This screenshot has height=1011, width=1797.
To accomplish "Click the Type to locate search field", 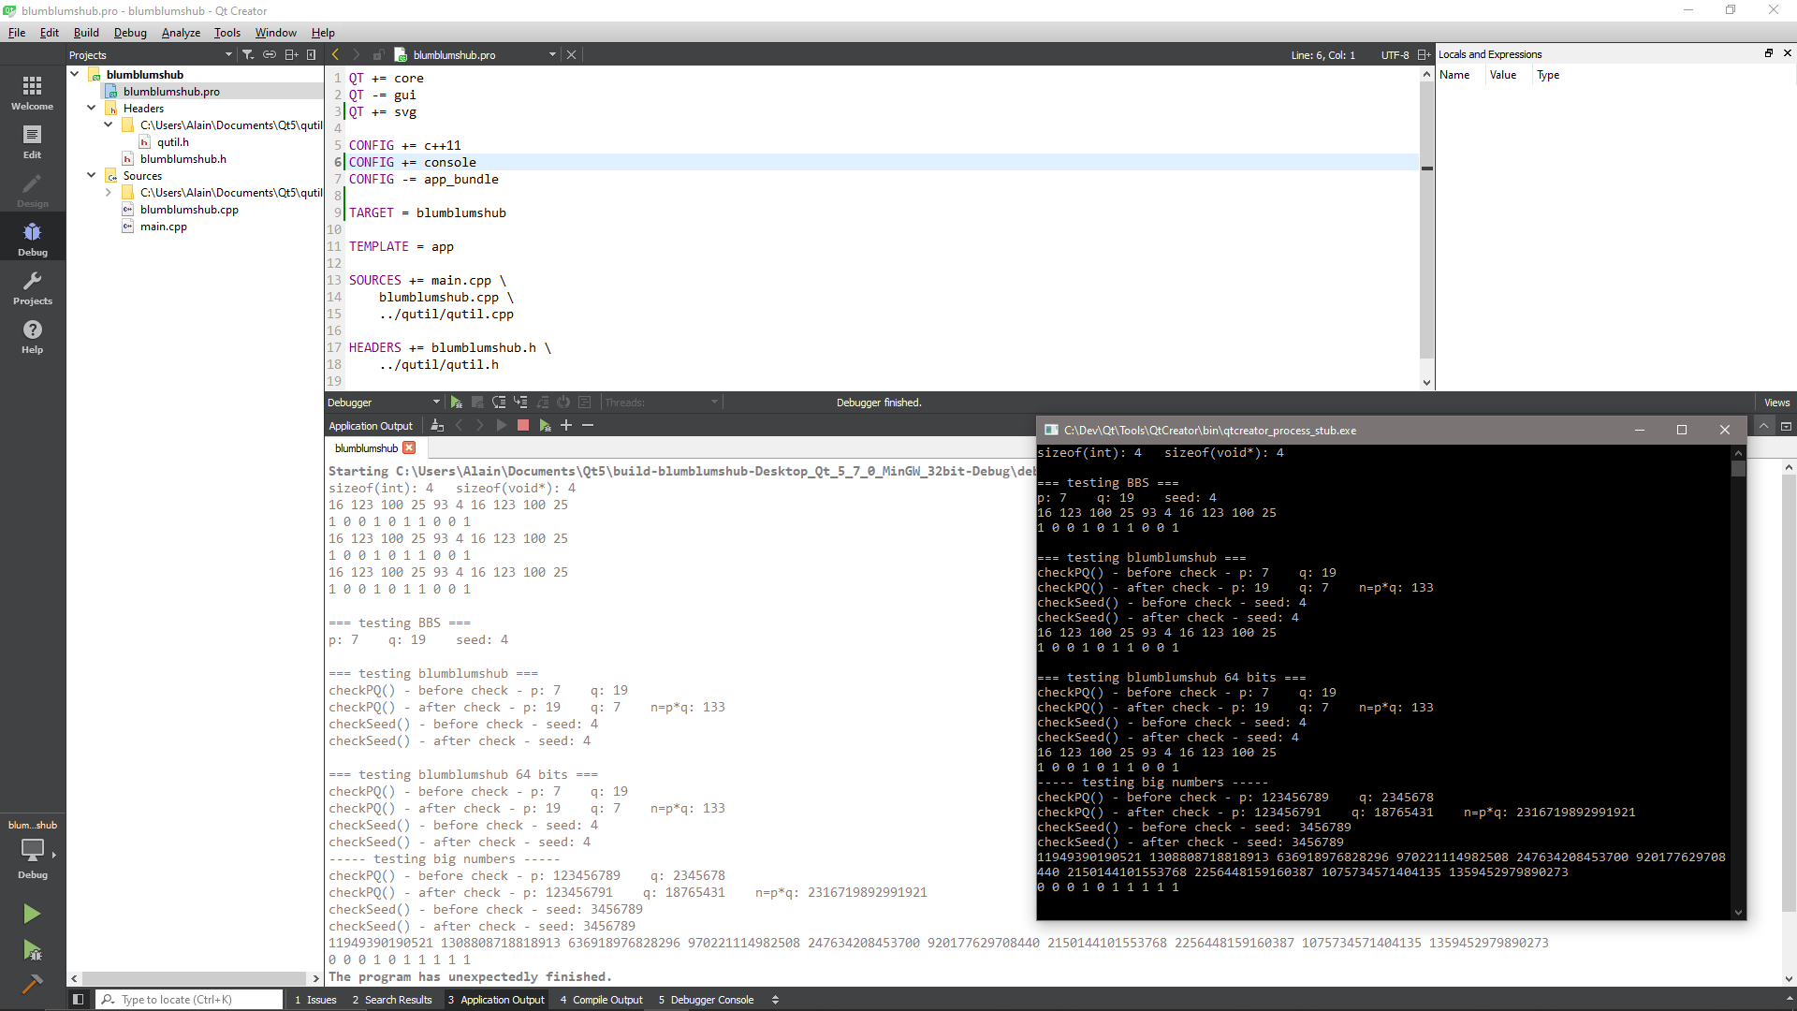I will [x=189, y=1000].
